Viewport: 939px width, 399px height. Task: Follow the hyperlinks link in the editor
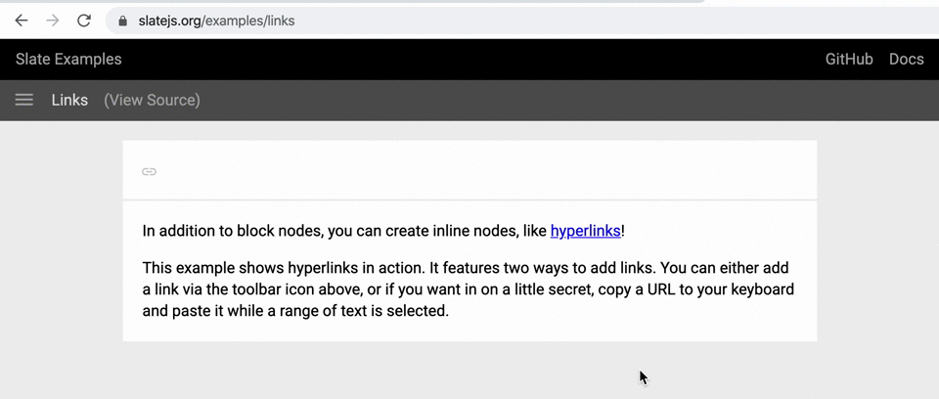(x=585, y=231)
